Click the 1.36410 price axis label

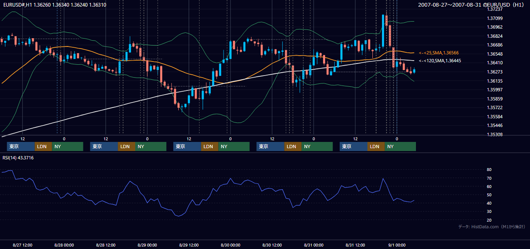click(495, 63)
